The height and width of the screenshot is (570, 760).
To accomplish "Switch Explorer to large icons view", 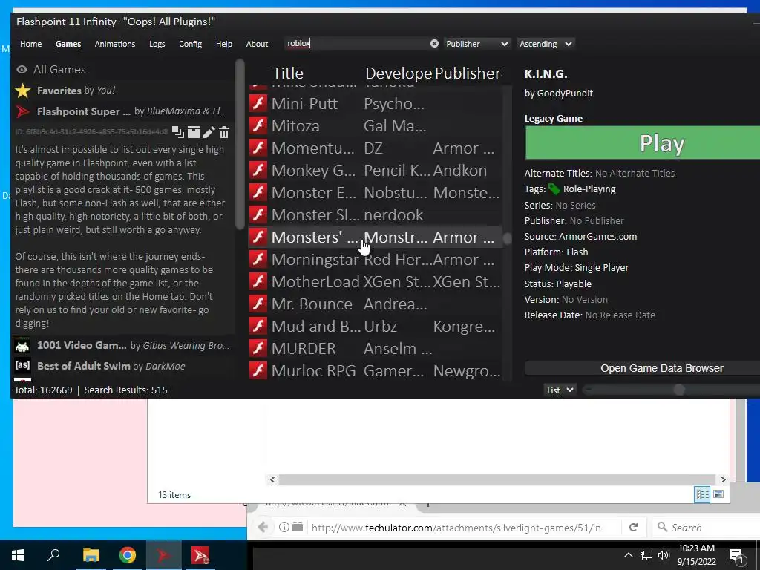I will [x=718, y=494].
